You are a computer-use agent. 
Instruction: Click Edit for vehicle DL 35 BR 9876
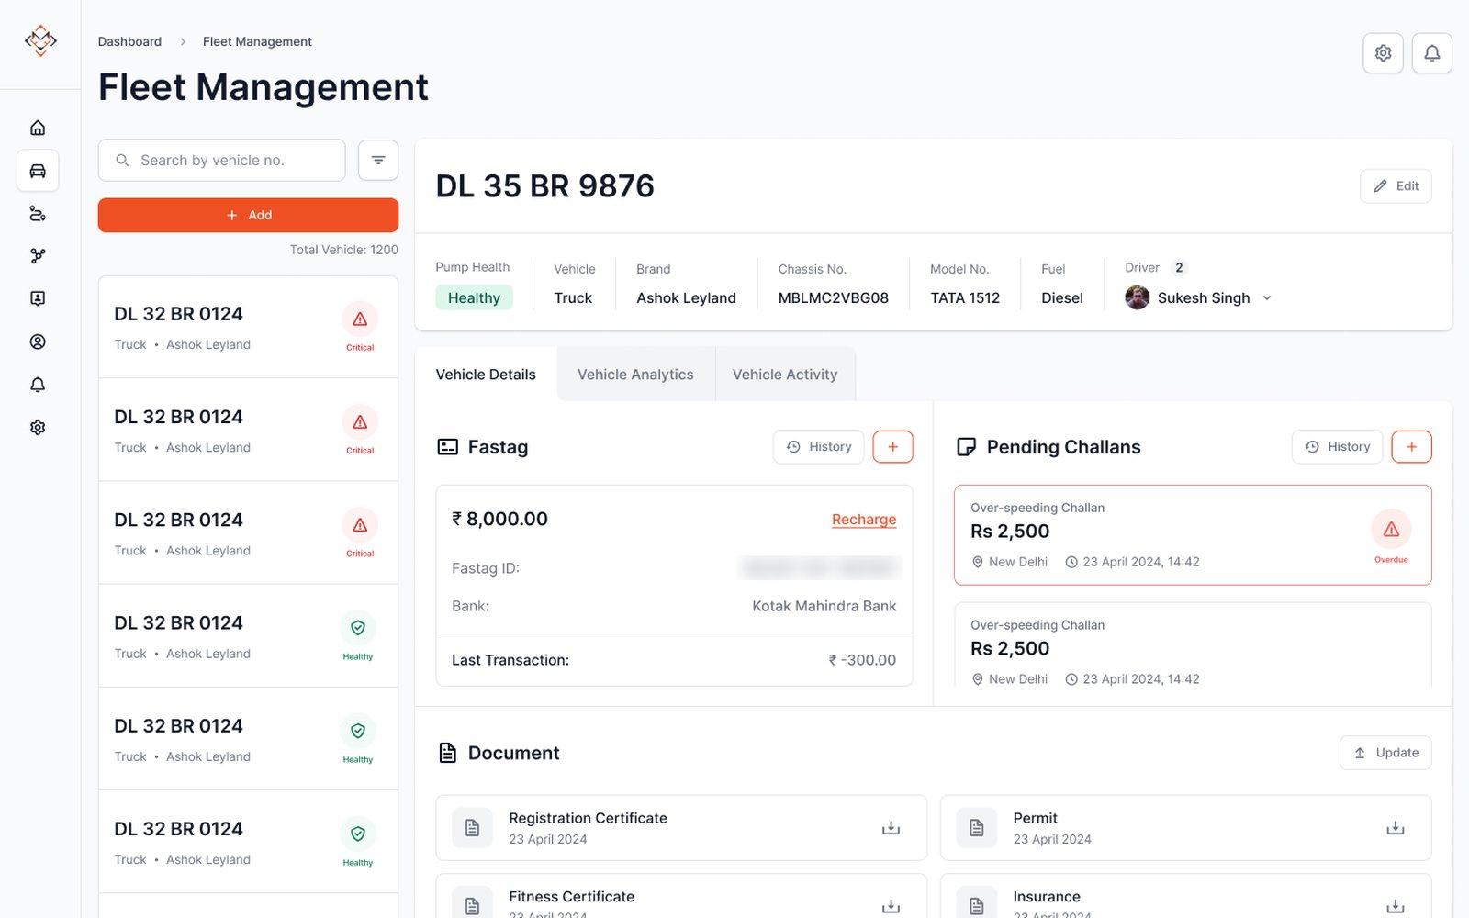[x=1396, y=186]
